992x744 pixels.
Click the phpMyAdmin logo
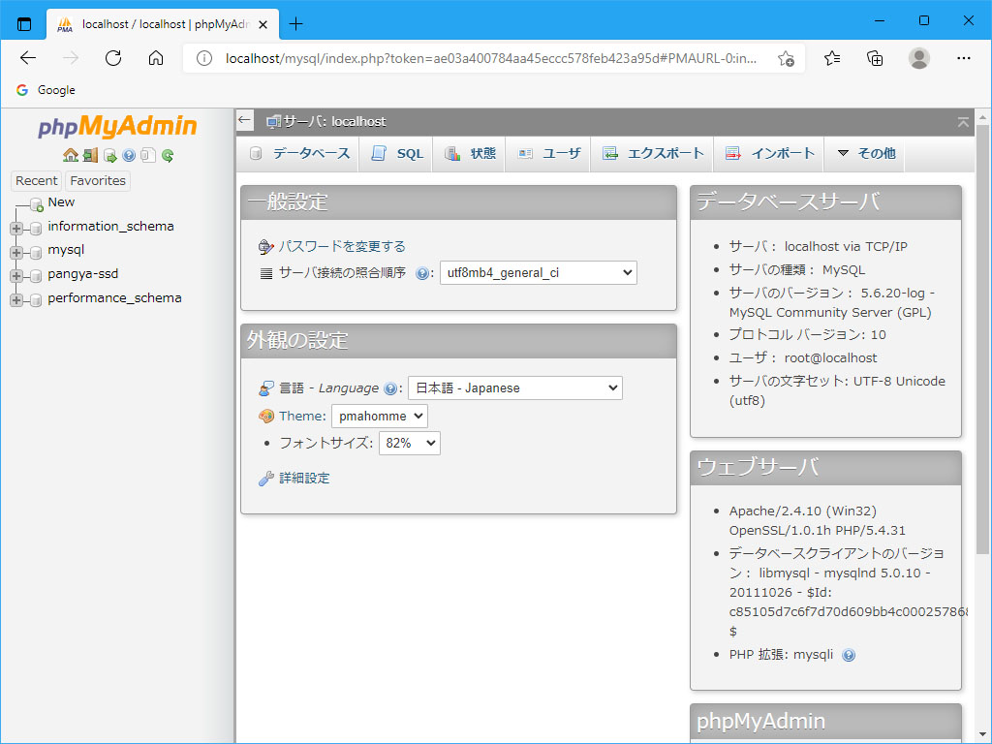click(117, 126)
